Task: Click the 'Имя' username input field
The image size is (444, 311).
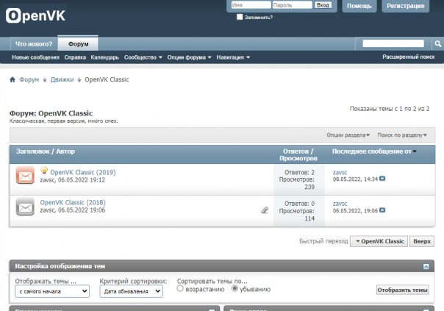Action: (x=251, y=5)
